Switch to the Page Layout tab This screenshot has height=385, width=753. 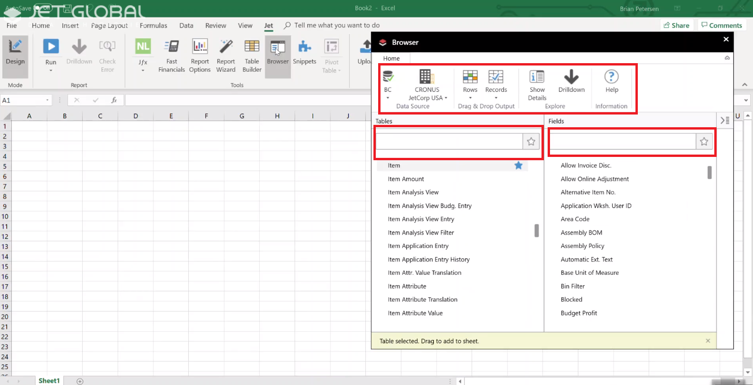110,25
